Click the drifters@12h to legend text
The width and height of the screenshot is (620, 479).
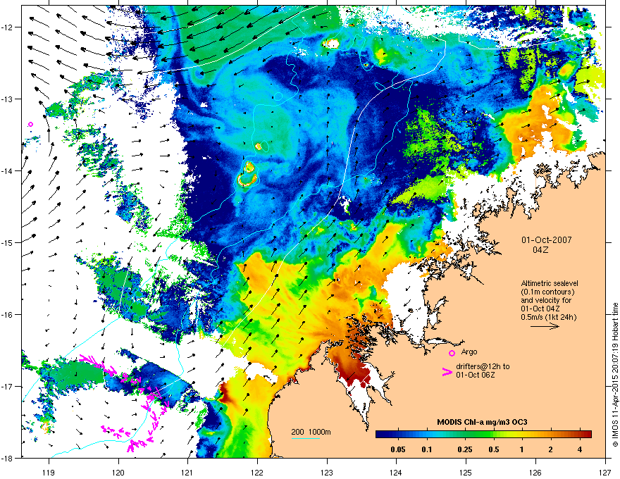pos(483,366)
